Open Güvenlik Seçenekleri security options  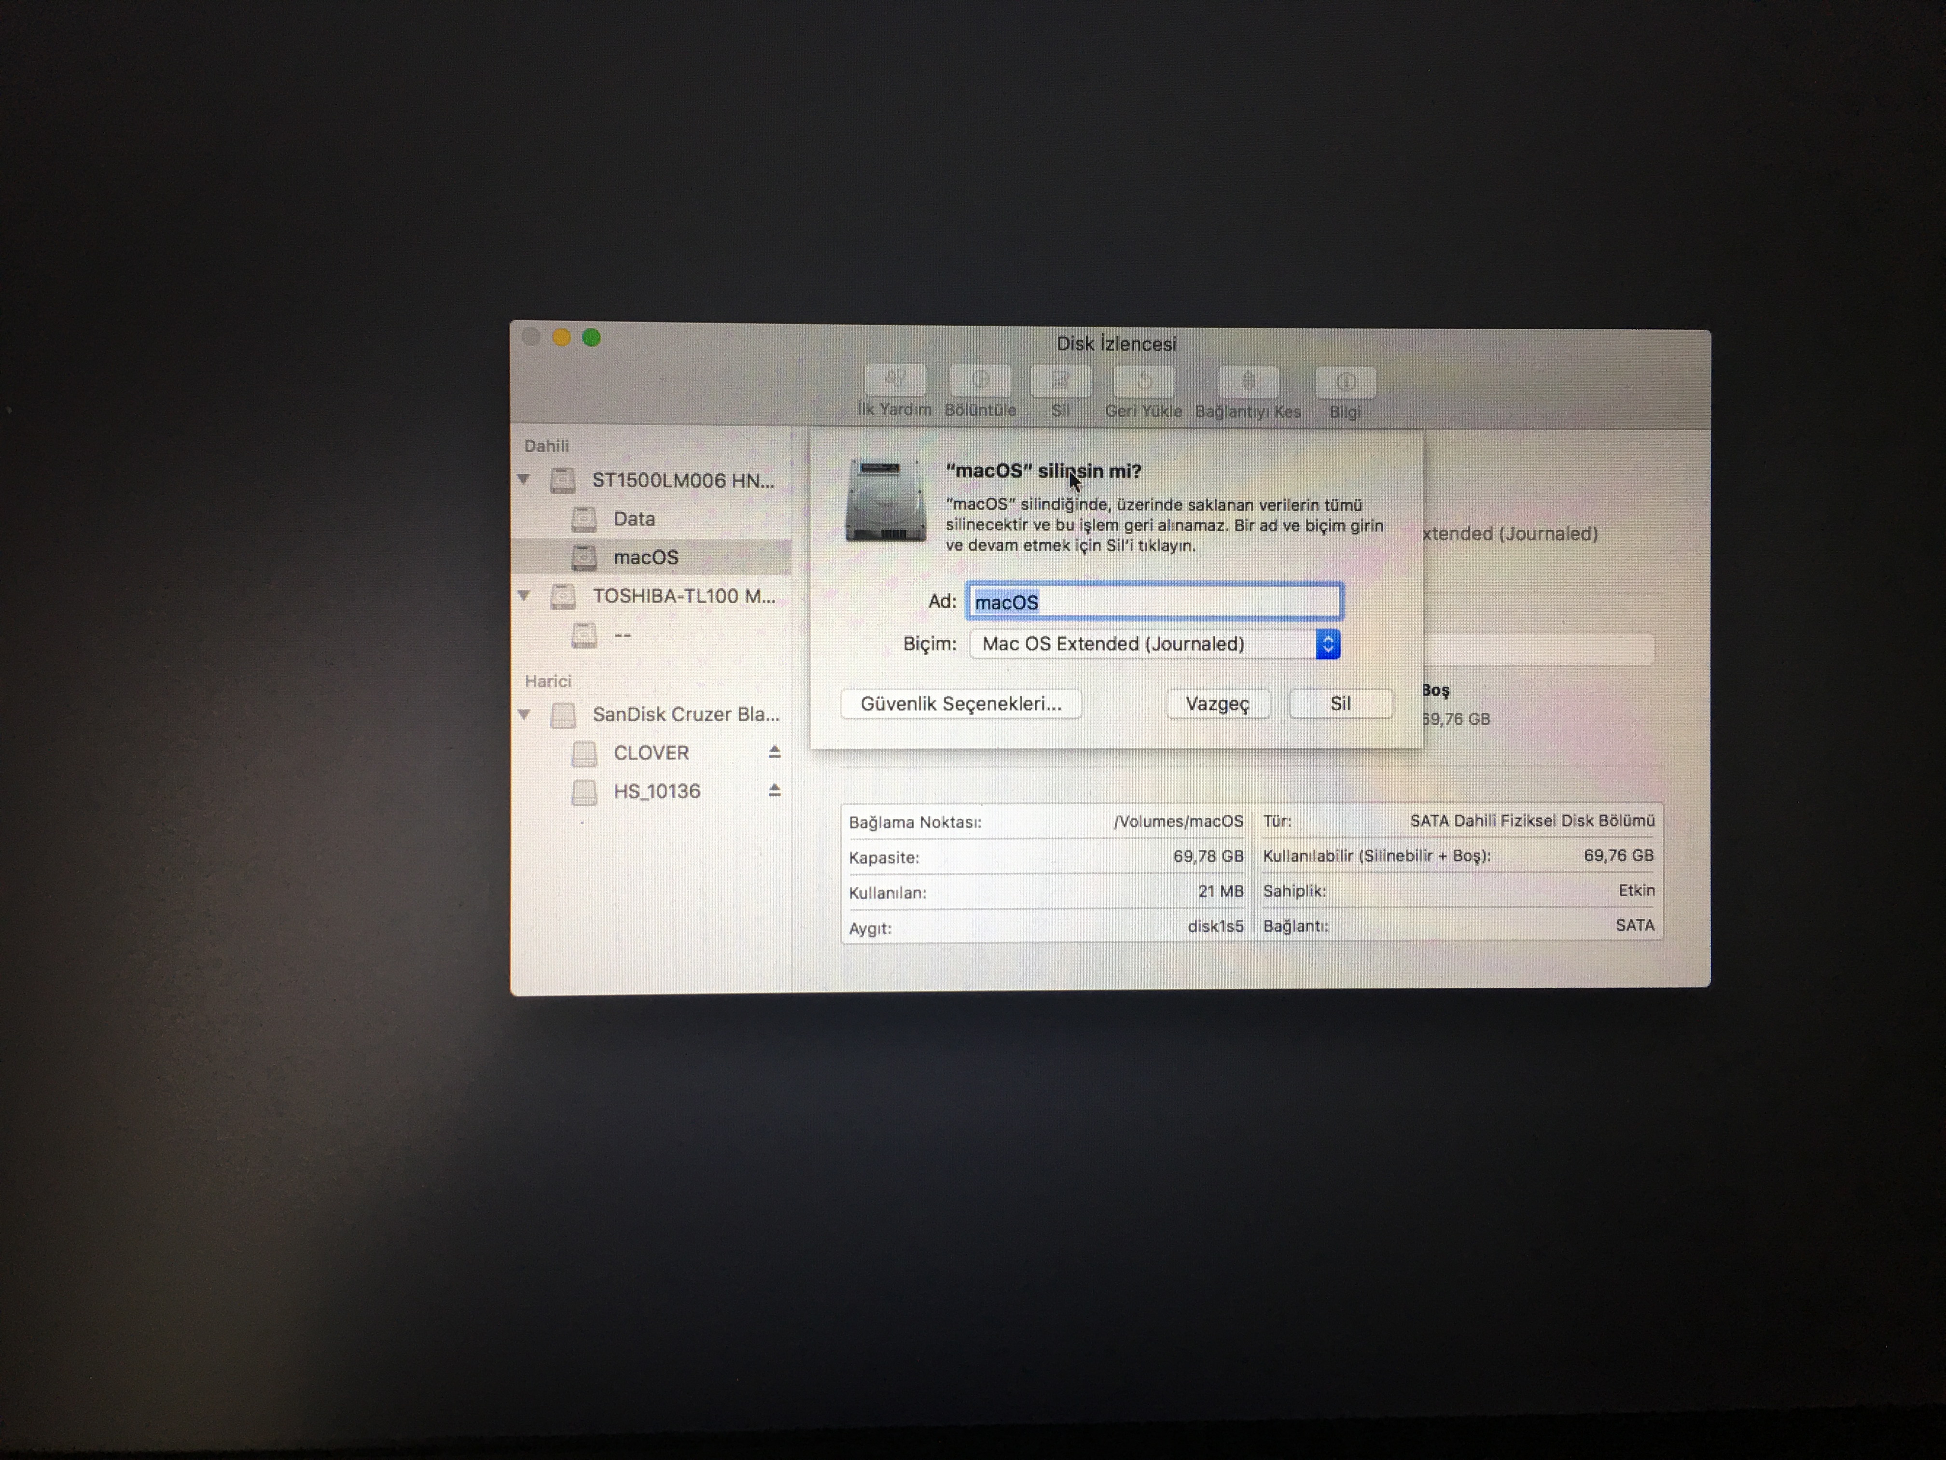click(960, 704)
